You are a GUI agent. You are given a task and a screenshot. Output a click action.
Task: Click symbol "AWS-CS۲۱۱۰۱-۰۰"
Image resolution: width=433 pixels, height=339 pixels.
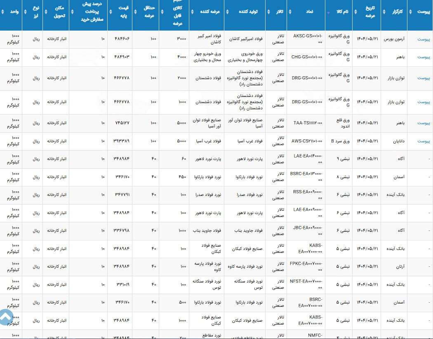tap(307, 141)
